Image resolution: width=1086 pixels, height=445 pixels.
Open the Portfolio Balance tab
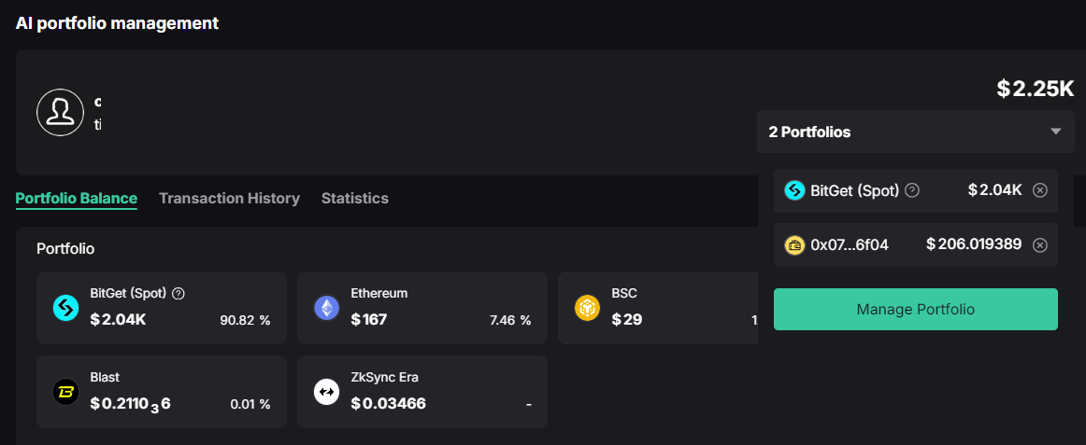tap(77, 198)
